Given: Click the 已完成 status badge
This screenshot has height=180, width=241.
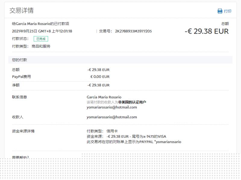Looking at the screenshot, I should point(41,39).
